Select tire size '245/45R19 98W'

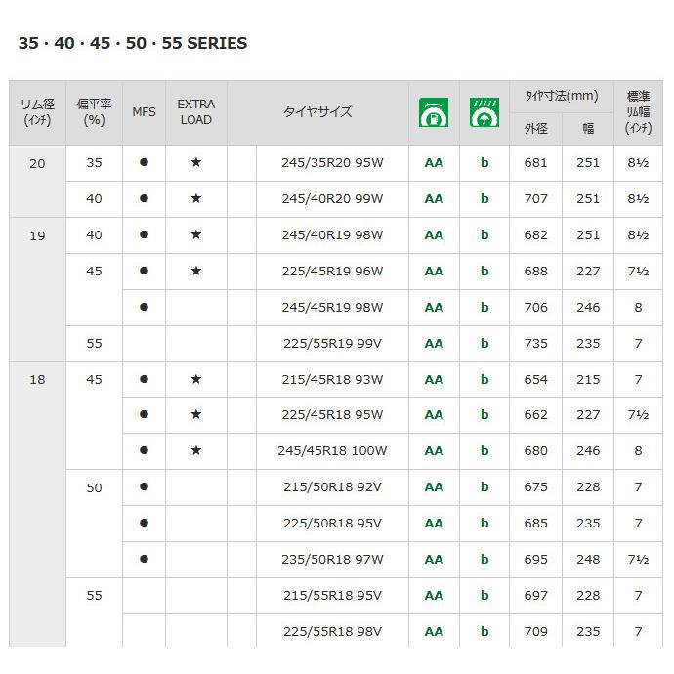pyautogui.click(x=332, y=308)
